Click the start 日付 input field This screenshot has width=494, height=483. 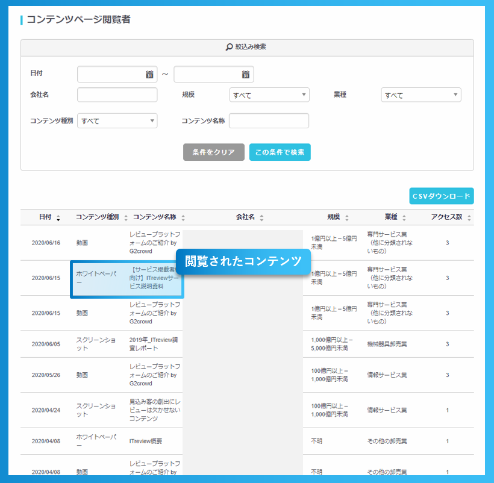pos(111,75)
